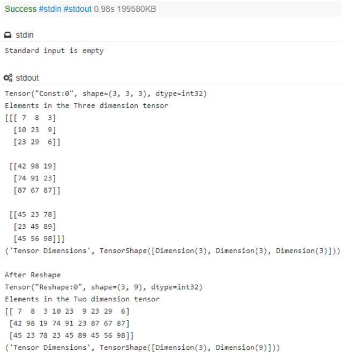The width and height of the screenshot is (342, 354).
Task: Click the stdin inbox icon
Action: coord(8,35)
